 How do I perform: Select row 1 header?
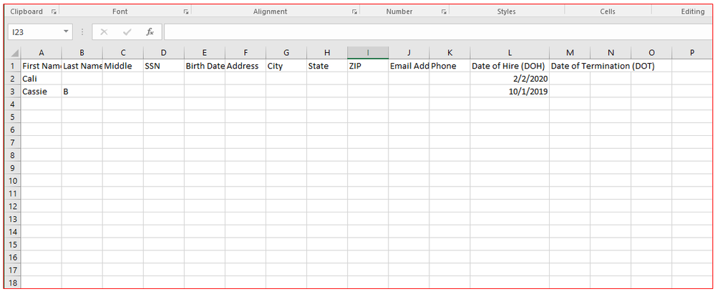point(12,66)
